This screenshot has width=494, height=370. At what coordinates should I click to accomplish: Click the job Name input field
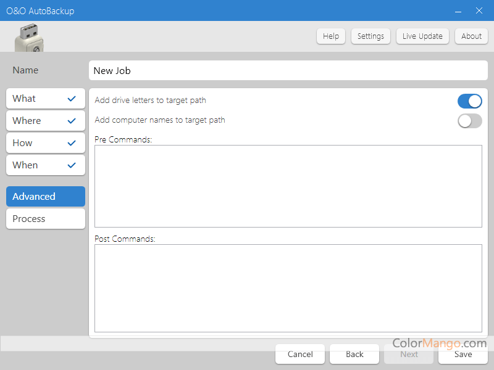tap(288, 70)
